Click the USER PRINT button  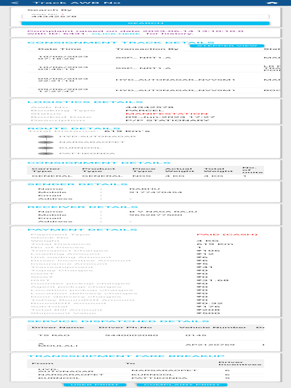[95, 385]
